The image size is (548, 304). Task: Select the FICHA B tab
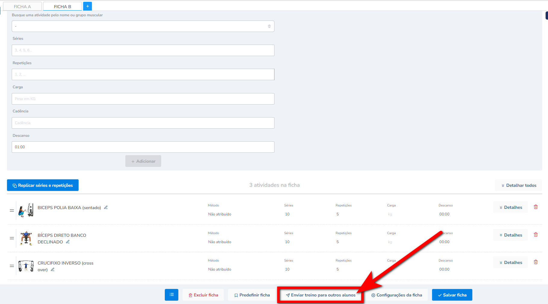coord(62,6)
